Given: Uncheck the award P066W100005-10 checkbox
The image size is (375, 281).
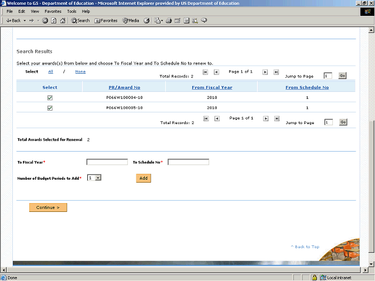Looking at the screenshot, I should [50, 108].
